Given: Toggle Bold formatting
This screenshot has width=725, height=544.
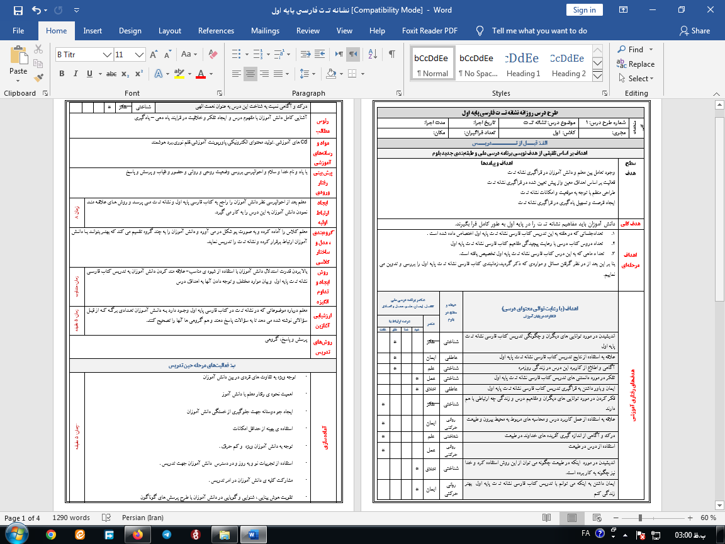Looking at the screenshot, I should [x=61, y=74].
